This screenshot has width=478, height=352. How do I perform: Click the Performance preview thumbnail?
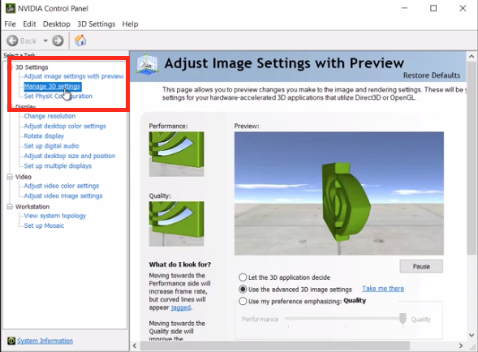176,154
